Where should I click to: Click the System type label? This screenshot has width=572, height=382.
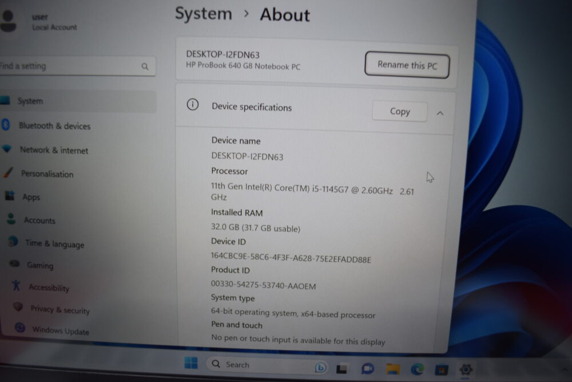[x=233, y=298]
